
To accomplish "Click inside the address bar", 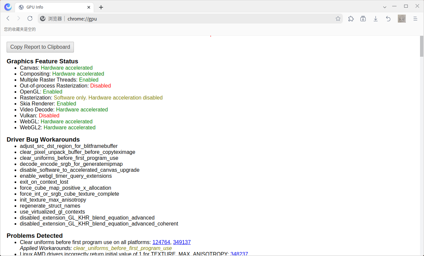I will coord(132,19).
